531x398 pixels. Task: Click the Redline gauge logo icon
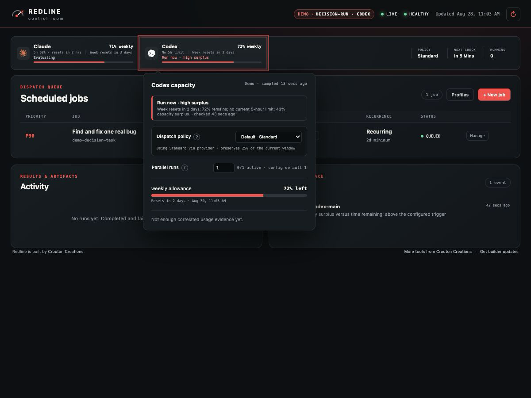18,14
